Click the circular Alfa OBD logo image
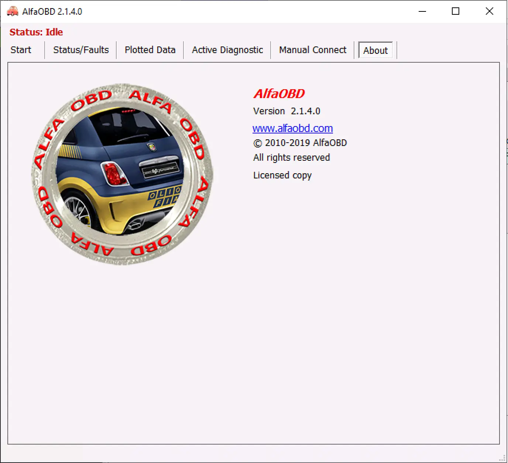508x463 pixels. click(x=122, y=174)
